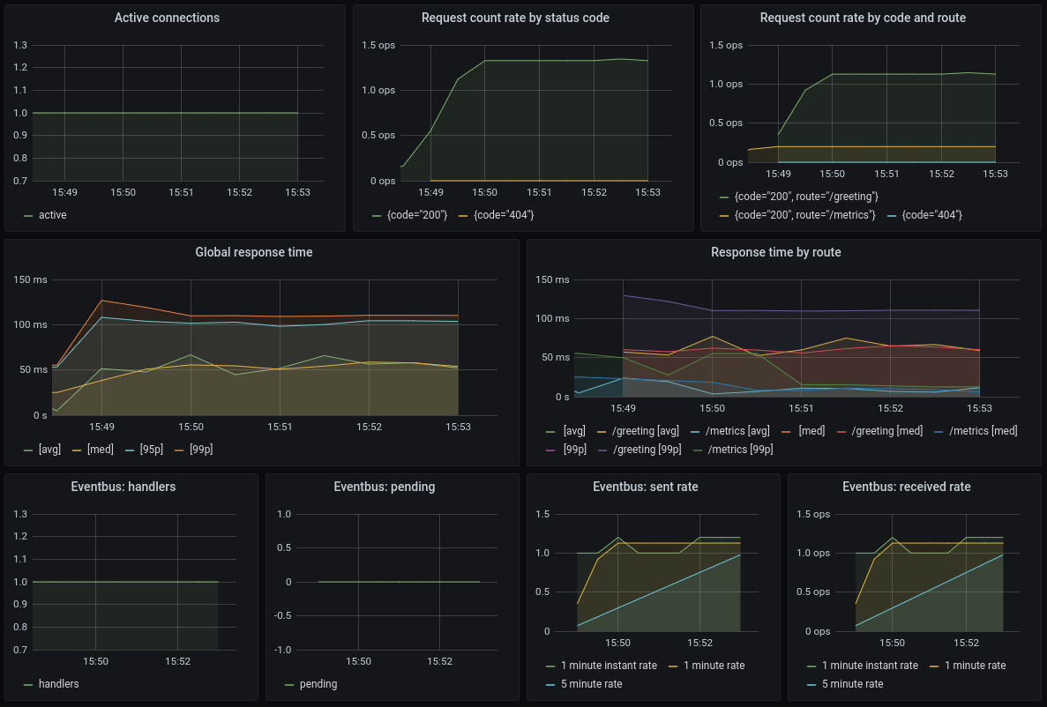Viewport: 1047px width, 707px height.
Task: Select the /metrics [med] legend entry
Action: [983, 430]
